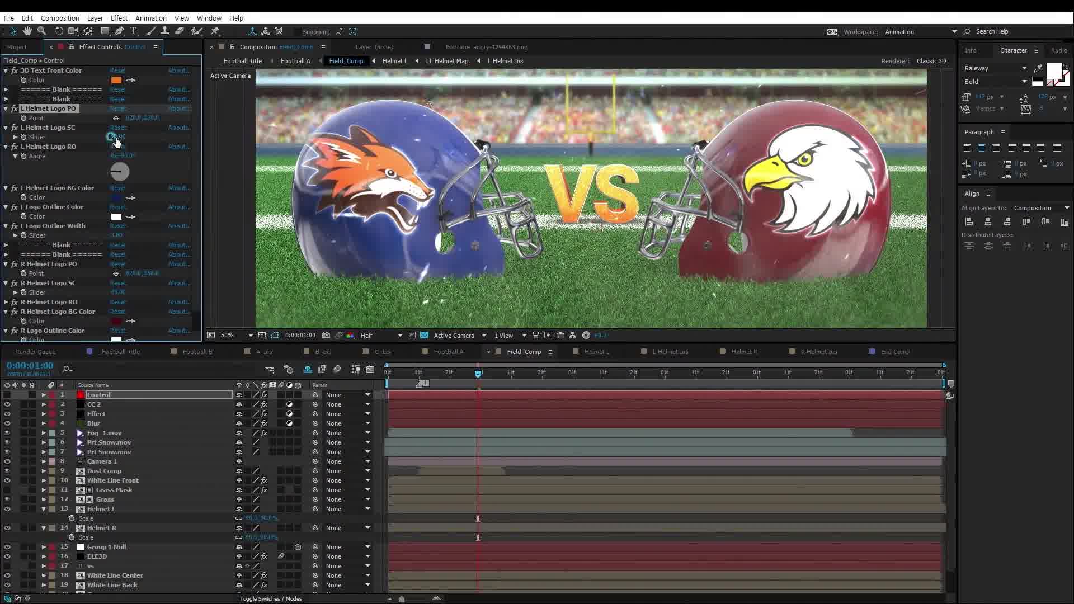Toggle fx for 3D Text Front Color
This screenshot has width=1074, height=604.
click(x=15, y=70)
